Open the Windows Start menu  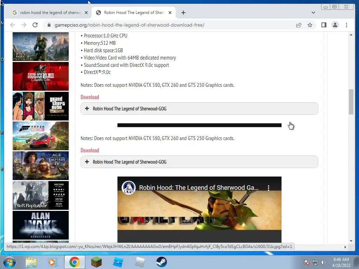coord(9,262)
